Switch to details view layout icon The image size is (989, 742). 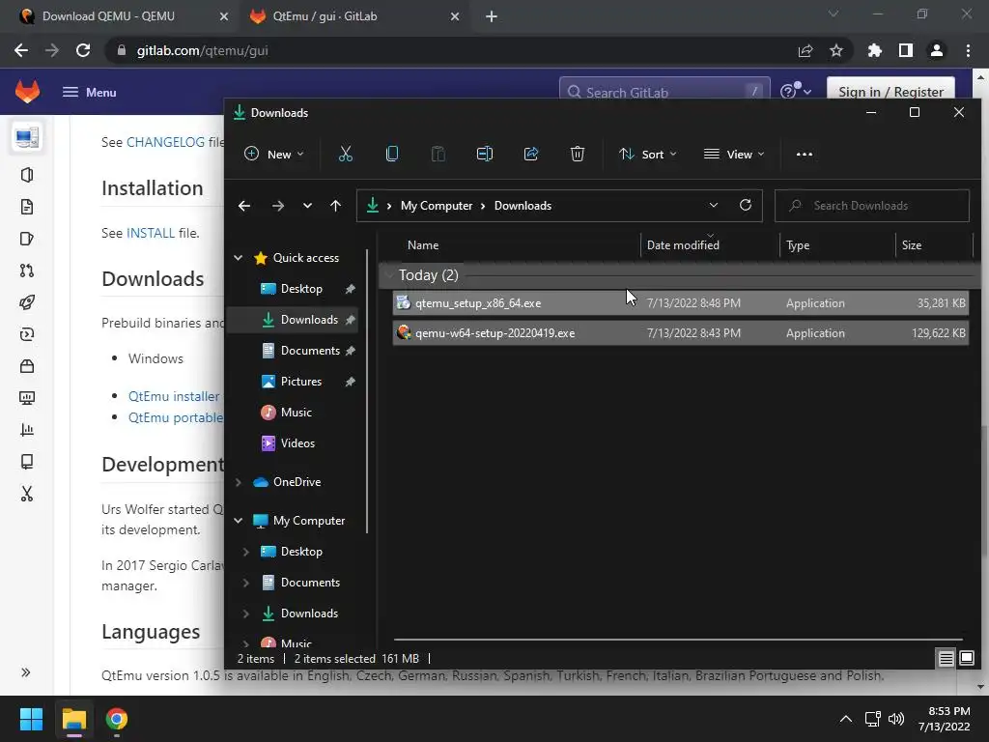[x=947, y=659]
